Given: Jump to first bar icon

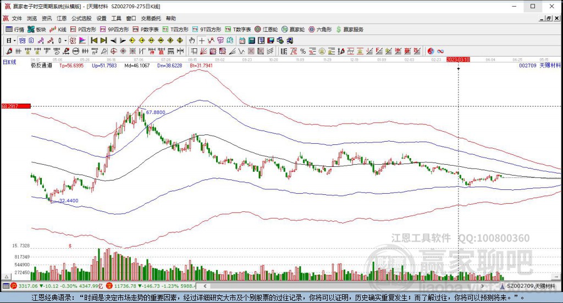Looking at the screenshot, I should pos(94,41).
